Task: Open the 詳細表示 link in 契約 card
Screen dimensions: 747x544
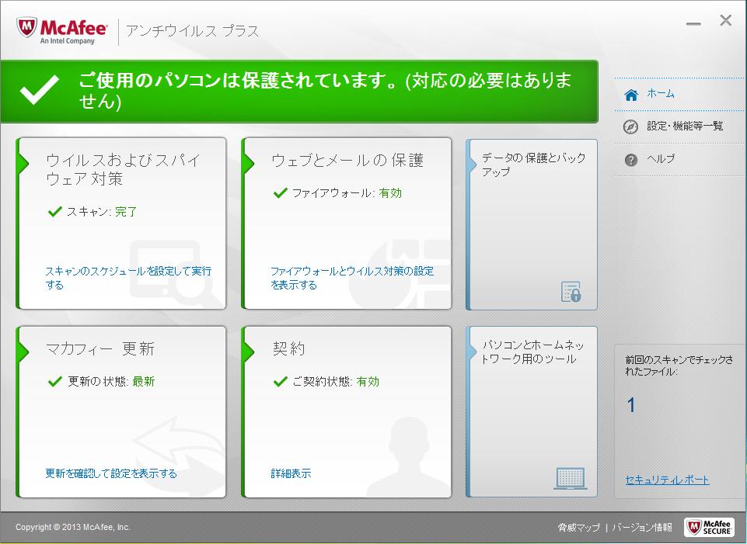Action: pos(291,473)
